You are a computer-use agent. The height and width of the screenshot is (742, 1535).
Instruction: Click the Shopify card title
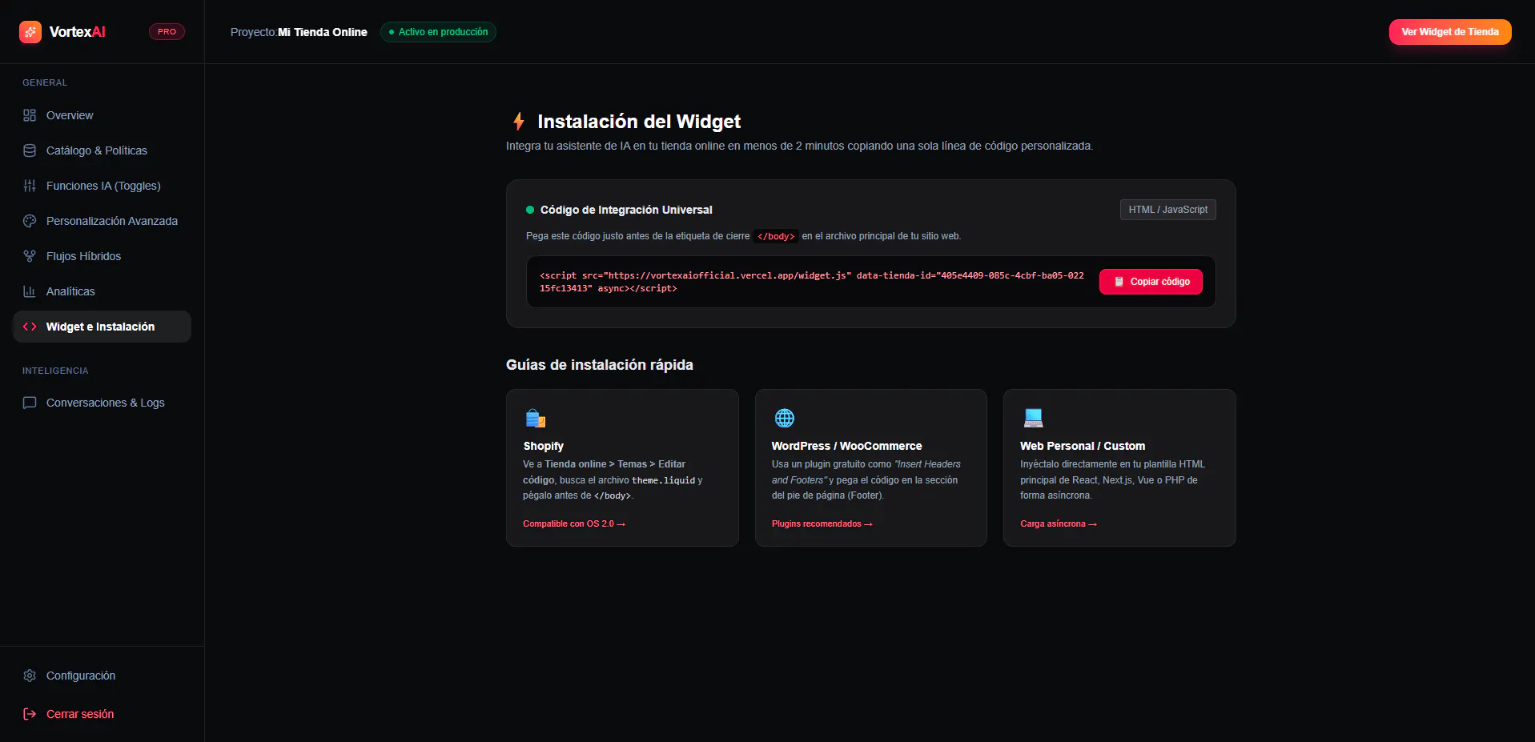click(544, 446)
